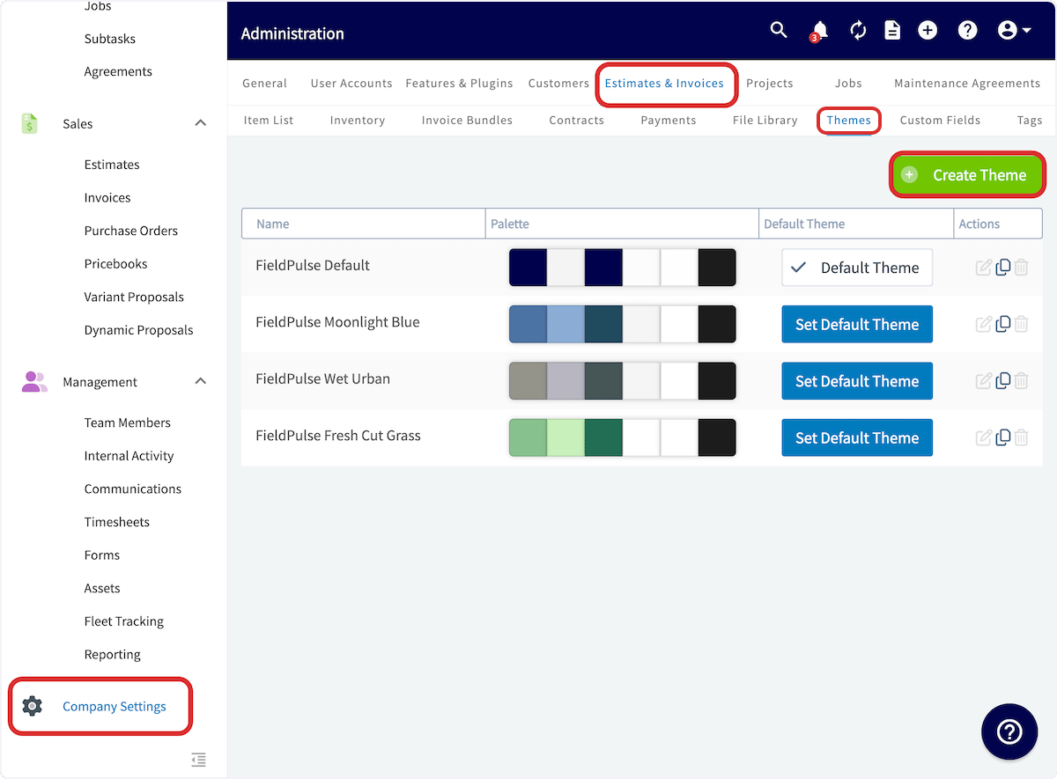Collapse the Management section chevron
Screen dimensions: 1057x779
(x=201, y=381)
